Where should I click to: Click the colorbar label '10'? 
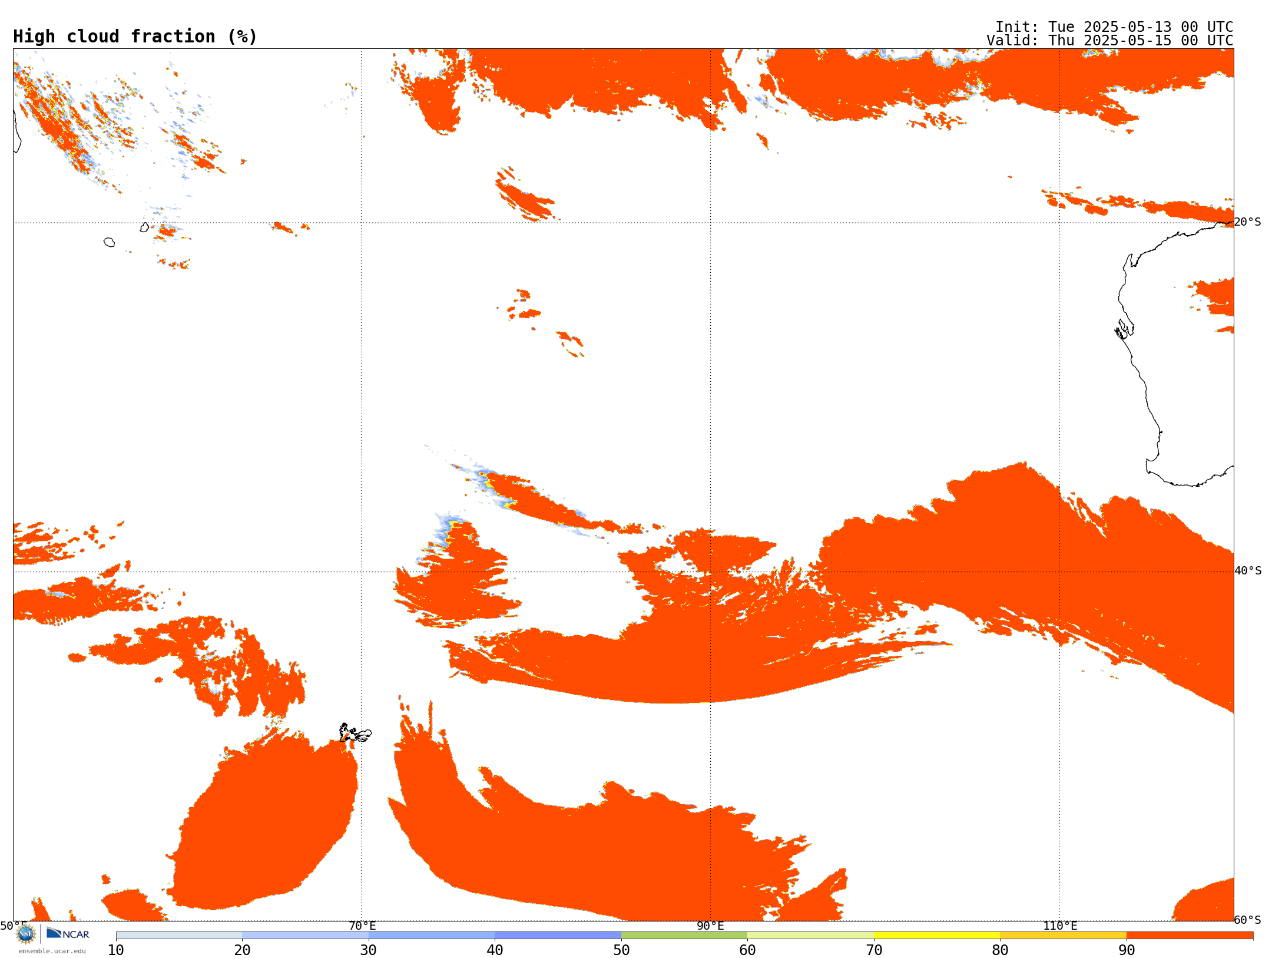[x=116, y=950]
